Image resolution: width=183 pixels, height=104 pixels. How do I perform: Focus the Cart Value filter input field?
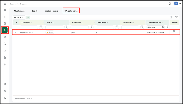(x=79, y=27)
